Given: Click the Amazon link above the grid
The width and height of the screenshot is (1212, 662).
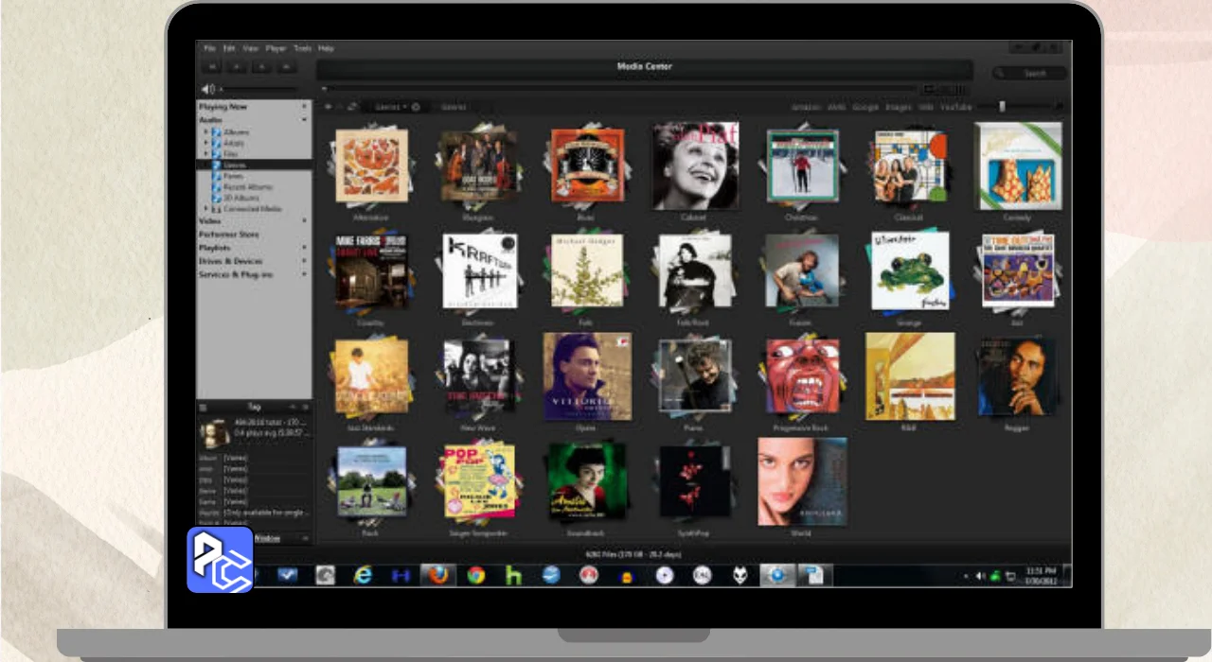Looking at the screenshot, I should [805, 108].
